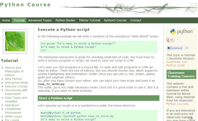Click the Facebook Recommend button
Screen dimensions: 198x121
click(174, 48)
